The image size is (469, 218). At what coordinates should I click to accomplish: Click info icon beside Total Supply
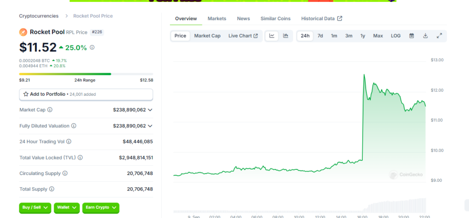52,189
